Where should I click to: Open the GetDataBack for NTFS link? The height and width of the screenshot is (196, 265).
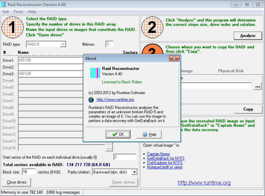click(x=166, y=158)
